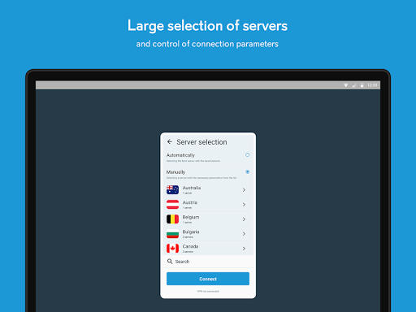Focus the Search input field
The image size is (416, 312).
pyautogui.click(x=208, y=262)
